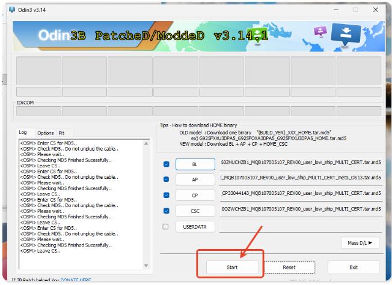
Task: Exit Odin with the Exit button
Action: pyautogui.click(x=354, y=267)
